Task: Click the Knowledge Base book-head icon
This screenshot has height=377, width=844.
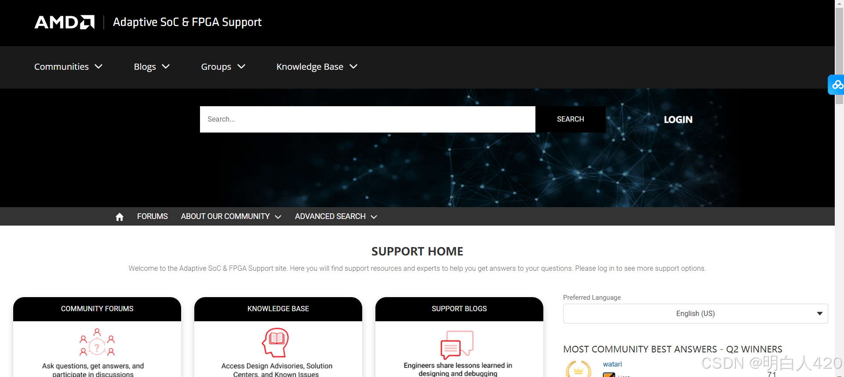Action: click(x=276, y=342)
